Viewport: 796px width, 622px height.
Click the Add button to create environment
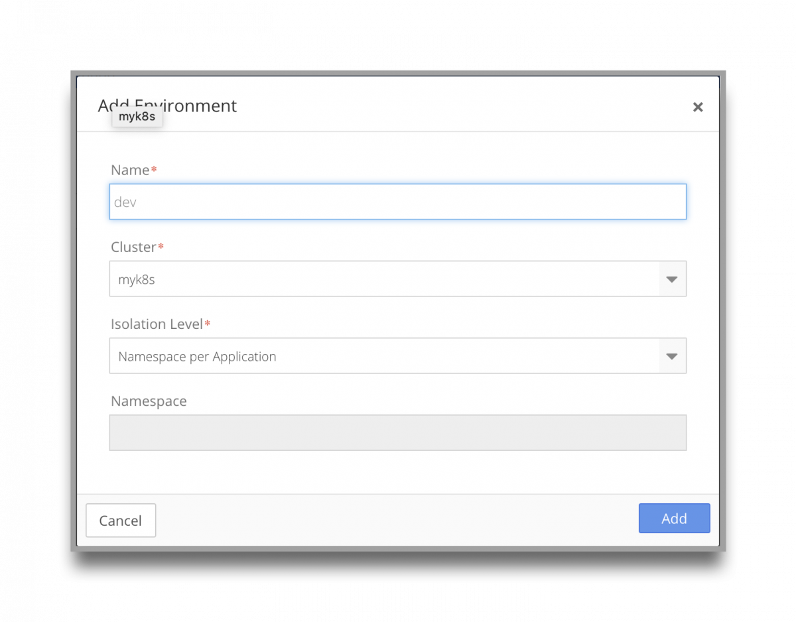click(x=674, y=519)
